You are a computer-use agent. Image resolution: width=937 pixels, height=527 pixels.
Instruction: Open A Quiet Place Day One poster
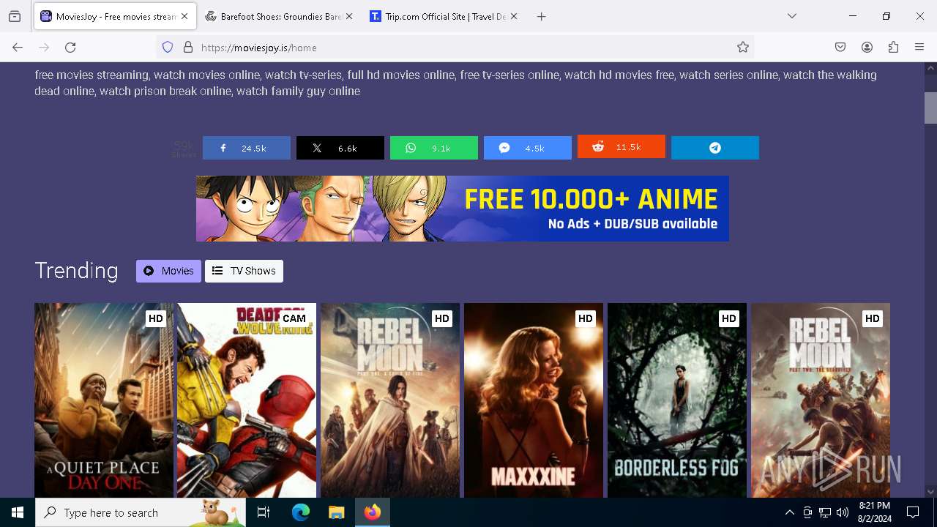104,400
